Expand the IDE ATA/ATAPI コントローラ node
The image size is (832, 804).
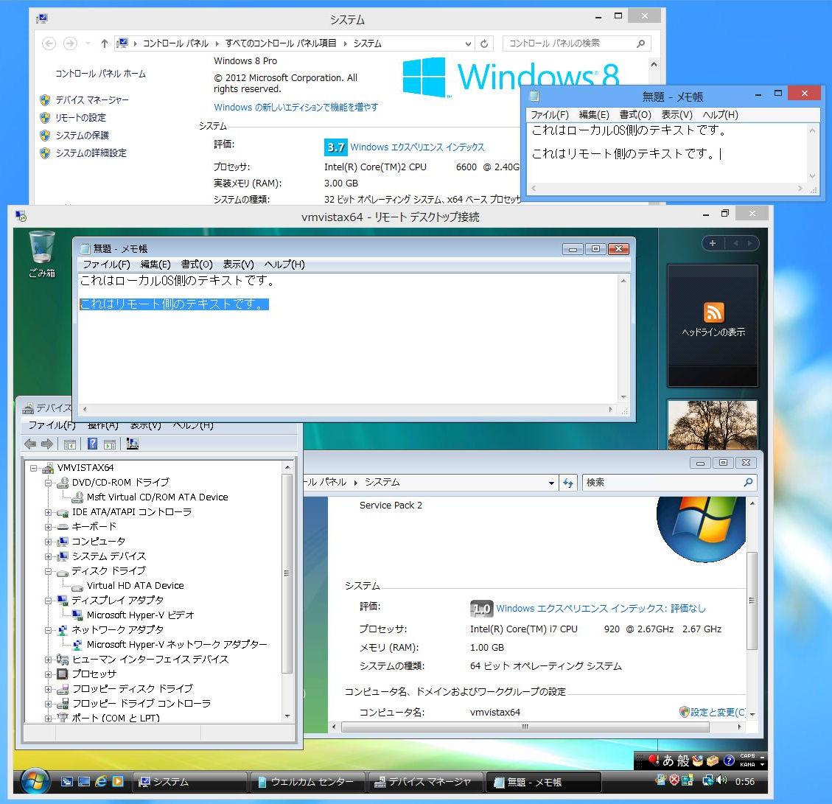(49, 513)
